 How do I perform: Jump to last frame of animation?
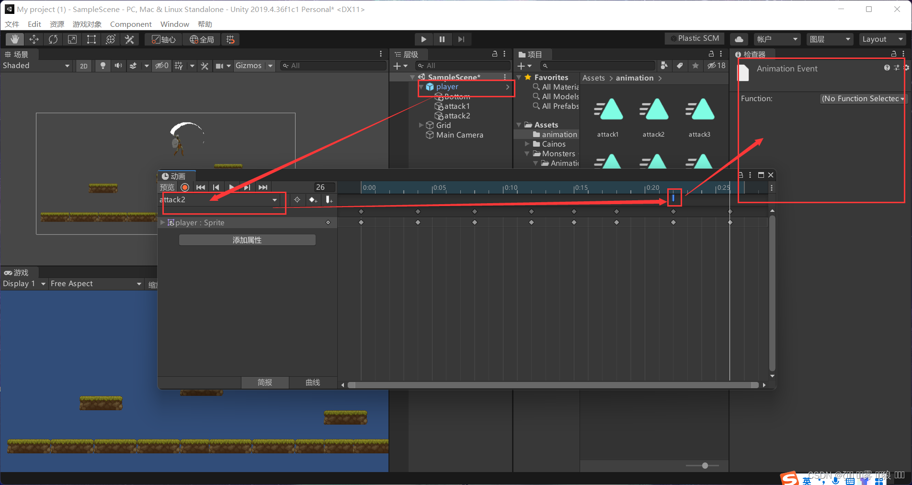coord(263,187)
